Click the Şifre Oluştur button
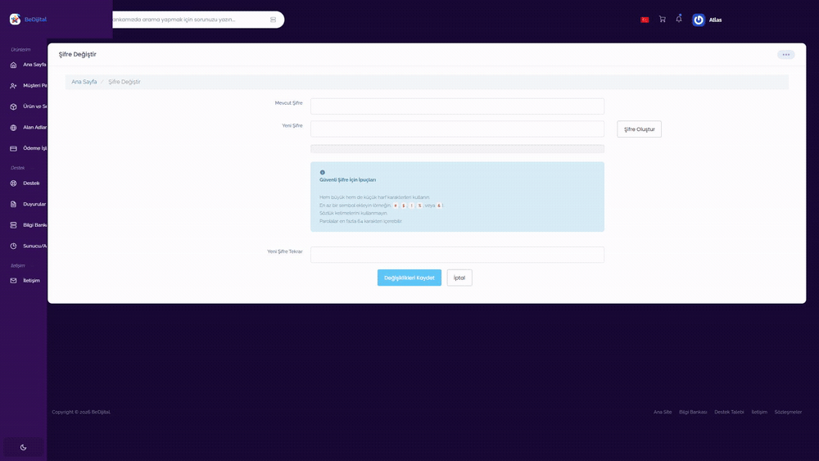Viewport: 819px width, 461px height. 639,129
